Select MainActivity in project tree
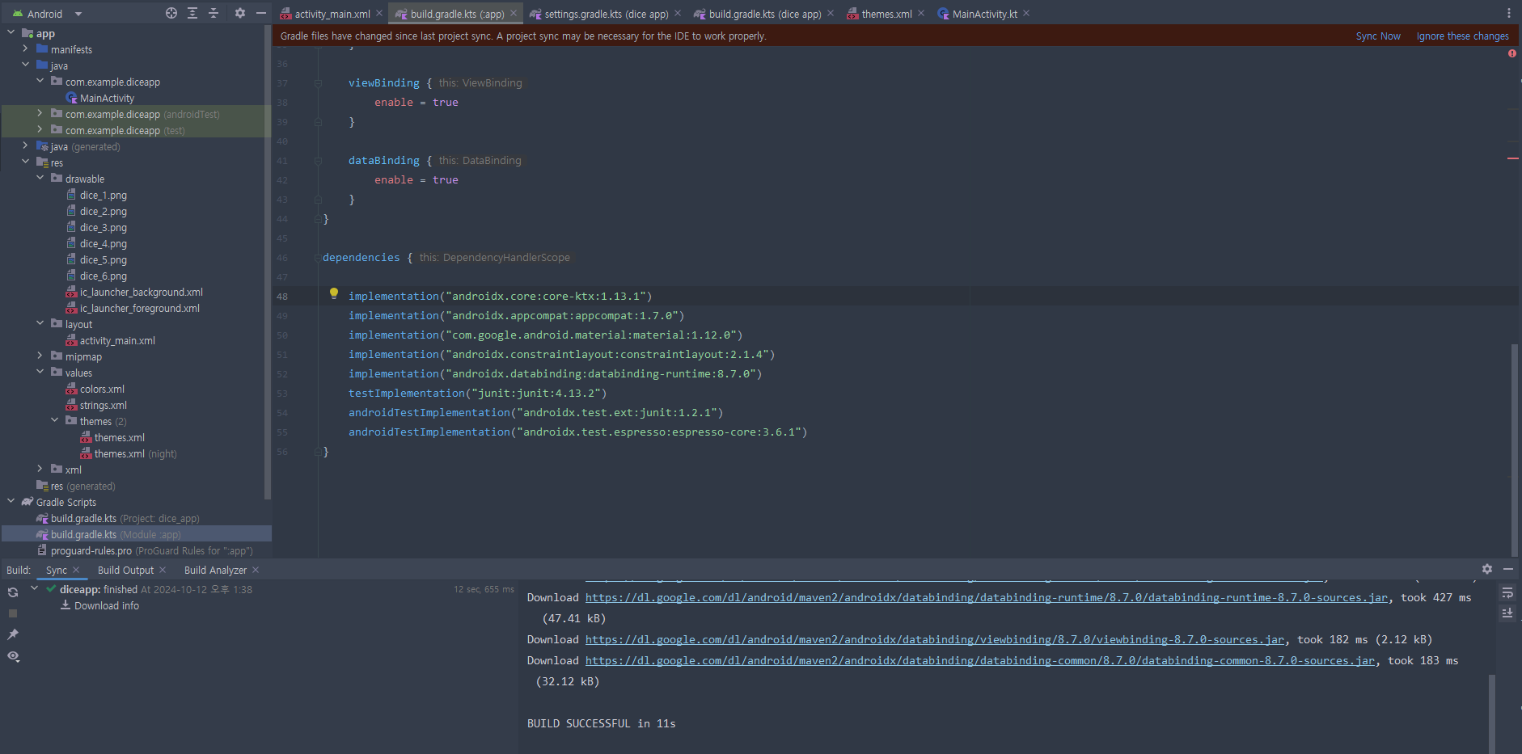 point(107,98)
